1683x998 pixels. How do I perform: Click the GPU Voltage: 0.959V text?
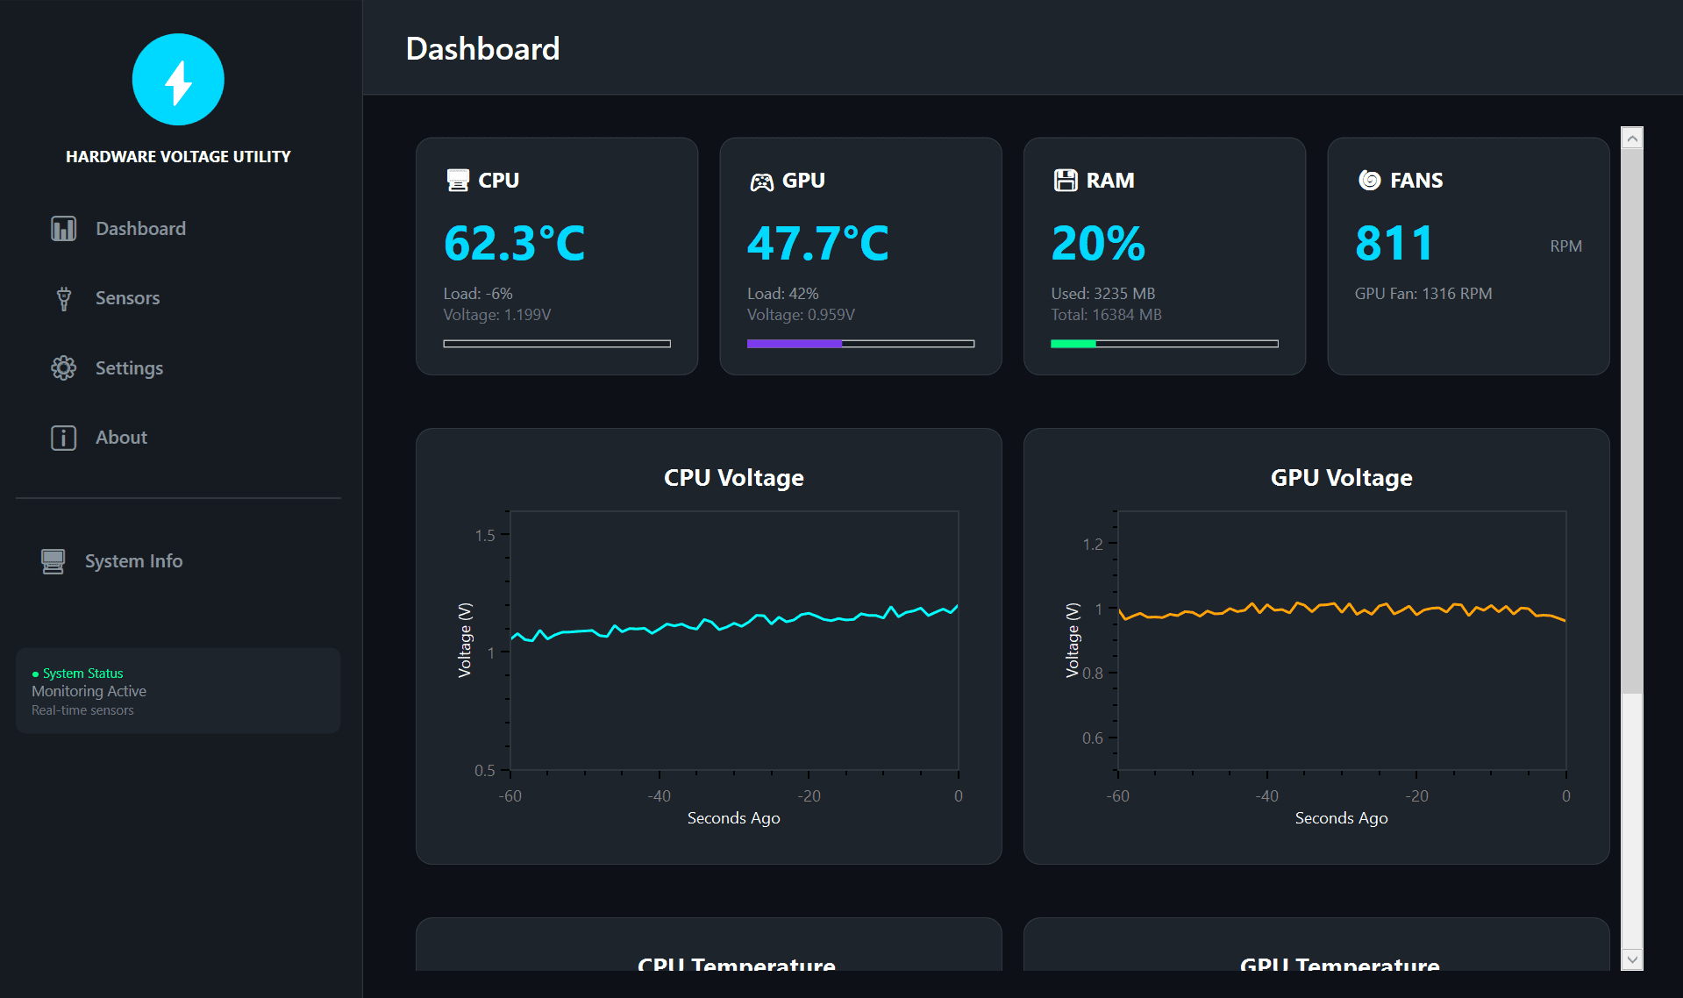coord(801,315)
